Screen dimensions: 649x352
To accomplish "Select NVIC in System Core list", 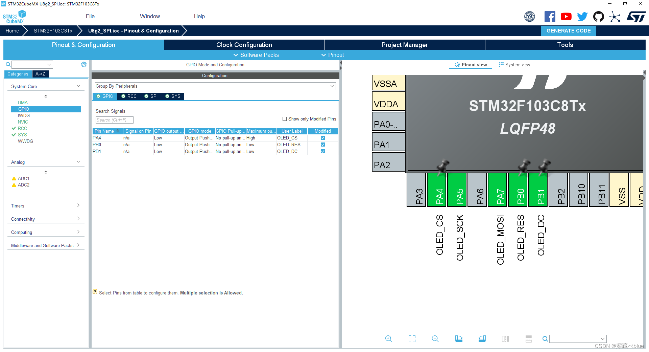I will click(x=23, y=122).
